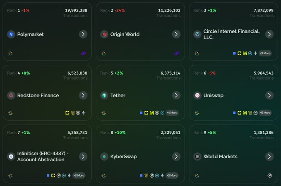Click the yellow M chain icon on Circle card
The width and height of the screenshot is (281, 186).
tap(245, 53)
